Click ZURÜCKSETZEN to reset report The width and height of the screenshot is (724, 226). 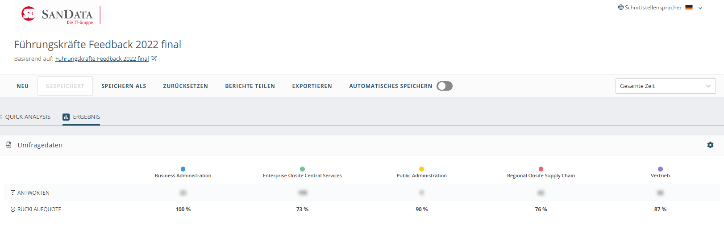pos(185,86)
